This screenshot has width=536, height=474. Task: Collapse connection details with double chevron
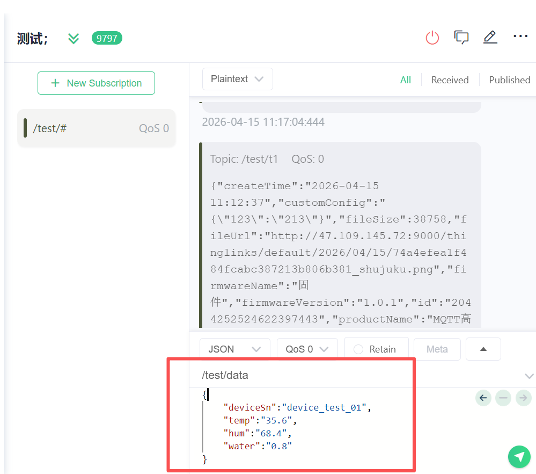74,38
